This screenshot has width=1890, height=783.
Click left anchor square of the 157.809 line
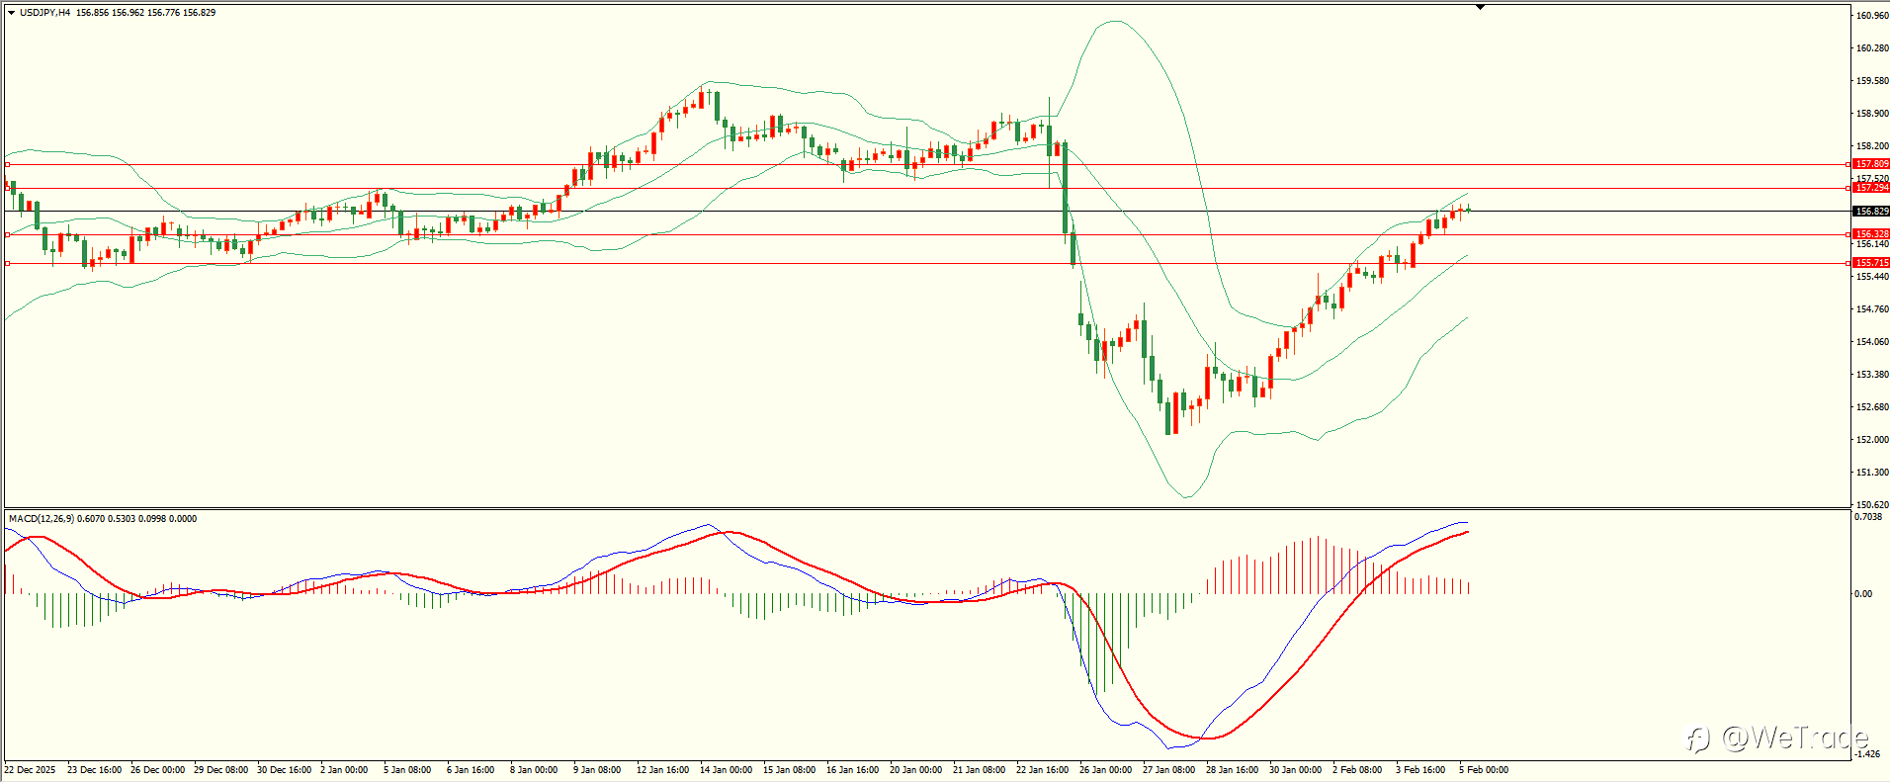coord(7,164)
